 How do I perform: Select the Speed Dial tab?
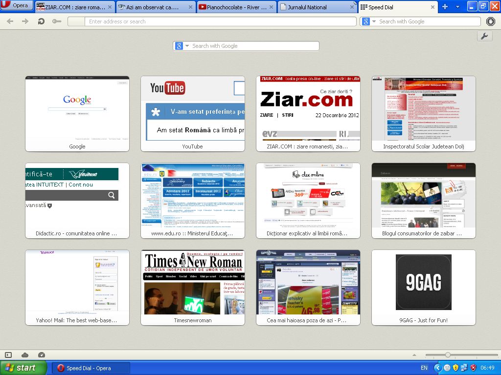click(398, 7)
